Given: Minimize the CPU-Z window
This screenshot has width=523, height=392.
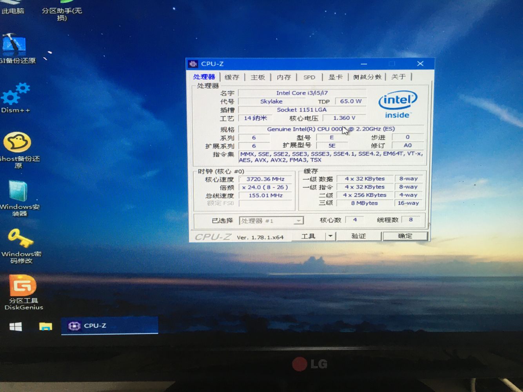Looking at the screenshot, I should 364,64.
